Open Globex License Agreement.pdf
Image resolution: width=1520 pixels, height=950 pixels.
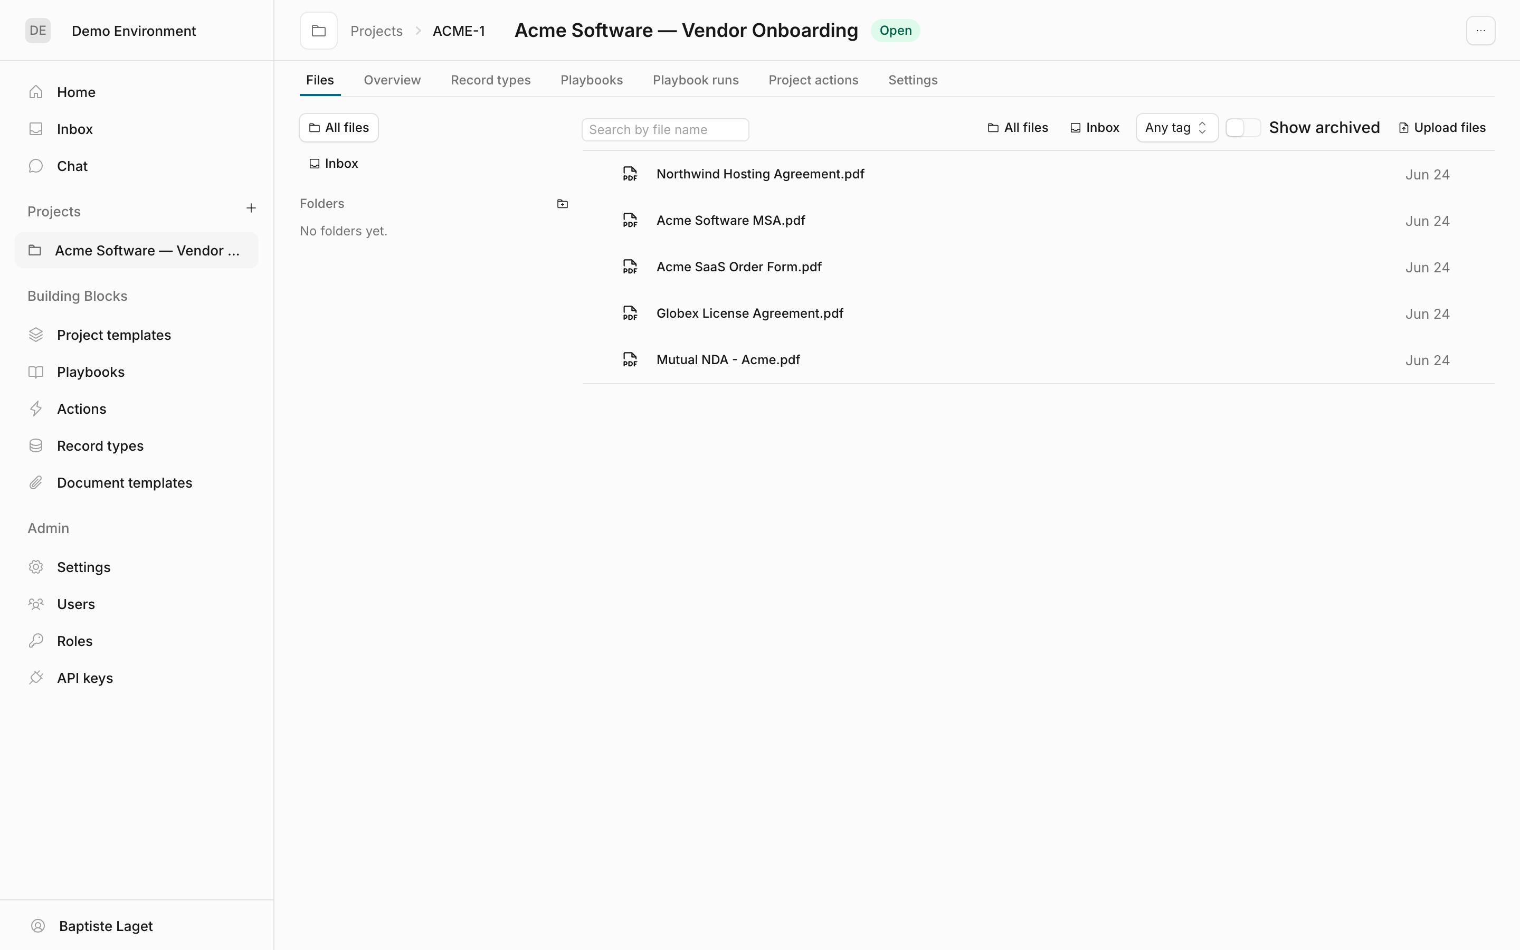pyautogui.click(x=749, y=313)
